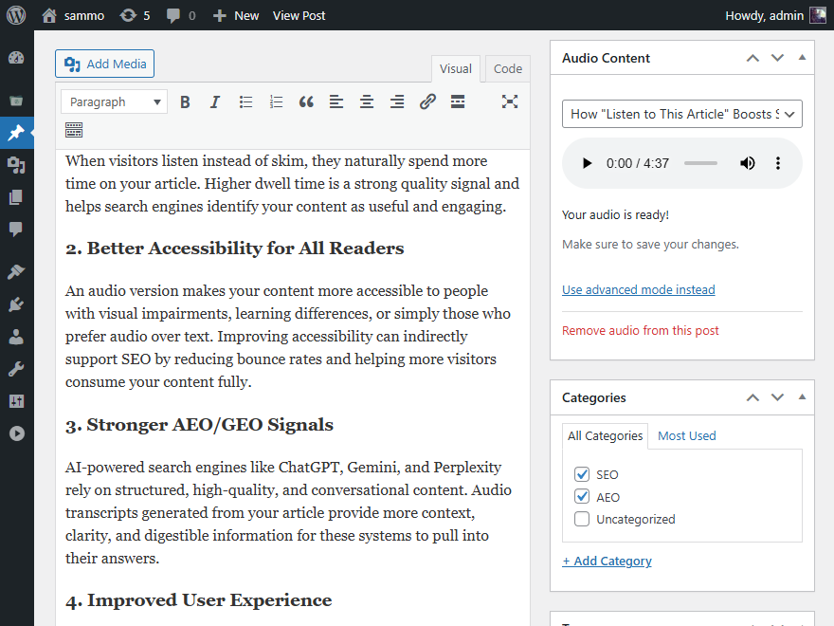Viewport: 834px width, 626px height.
Task: Uncheck the SEO category
Action: click(x=582, y=474)
